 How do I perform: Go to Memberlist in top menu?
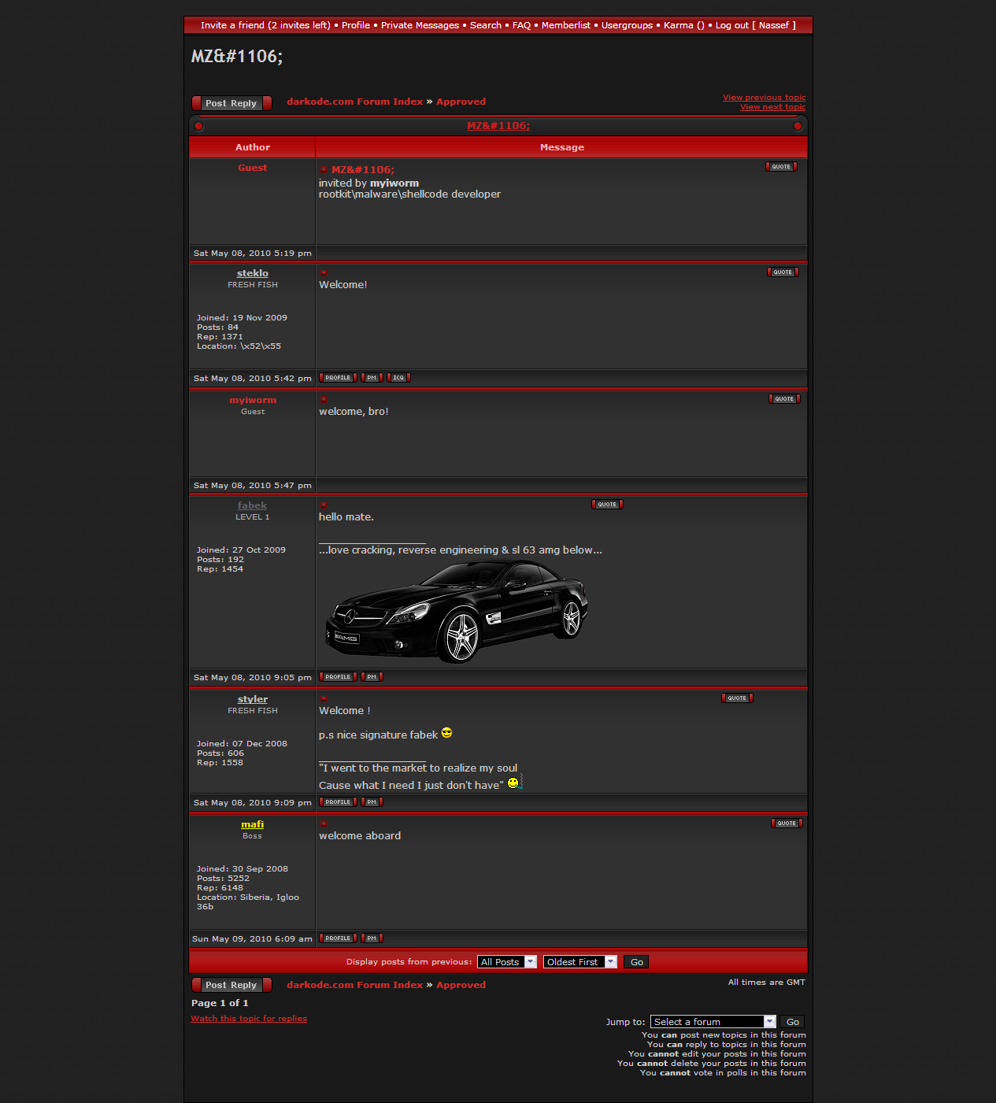click(565, 25)
